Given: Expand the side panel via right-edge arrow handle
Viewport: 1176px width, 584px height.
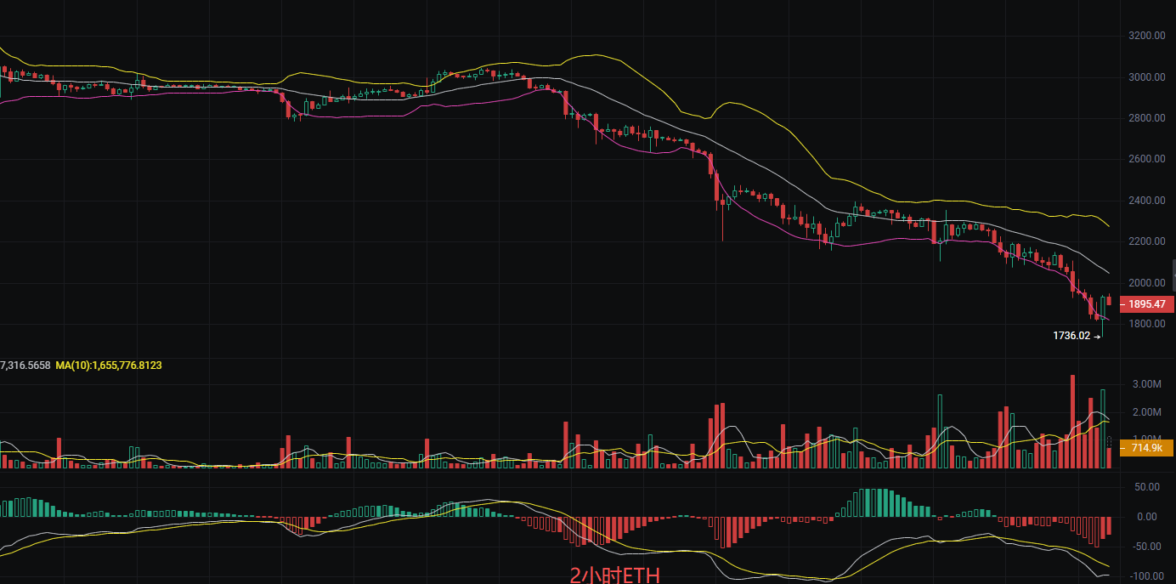Looking at the screenshot, I should click(x=1173, y=276).
